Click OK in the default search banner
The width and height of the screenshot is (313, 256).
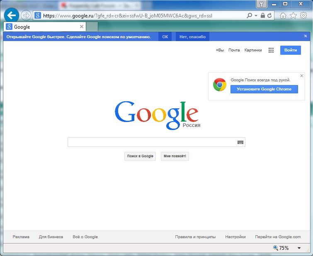(165, 37)
